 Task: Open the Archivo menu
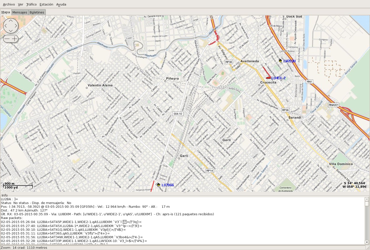[9, 4]
